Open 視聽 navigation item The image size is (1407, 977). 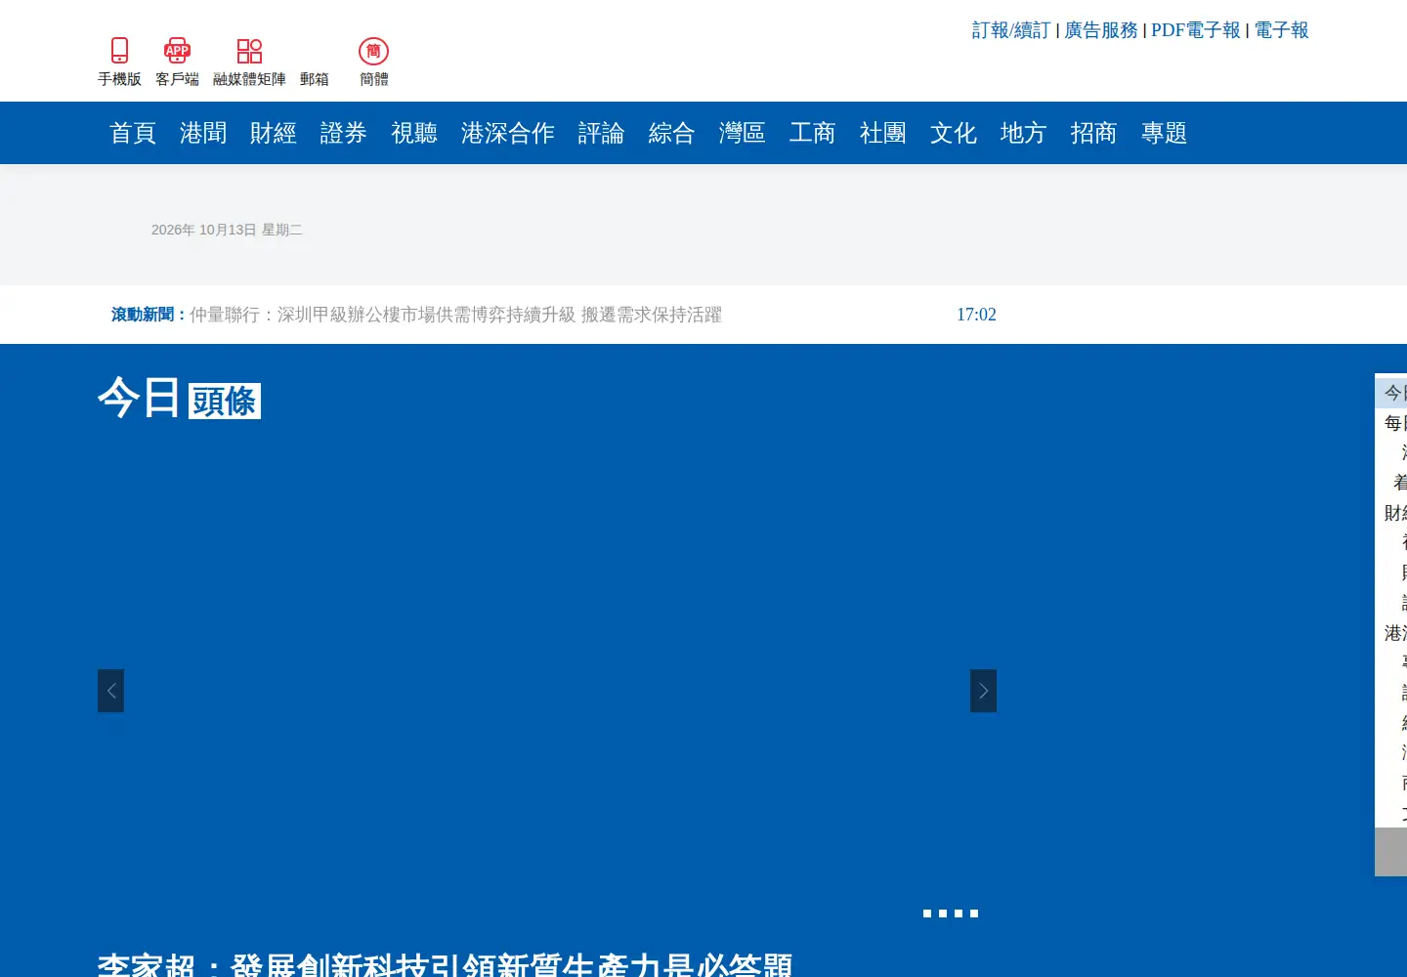click(x=414, y=133)
